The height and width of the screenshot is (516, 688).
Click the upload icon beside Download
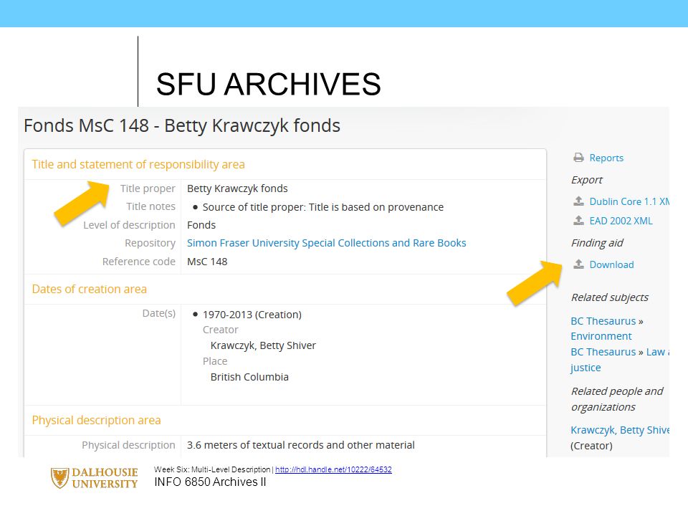coord(578,264)
